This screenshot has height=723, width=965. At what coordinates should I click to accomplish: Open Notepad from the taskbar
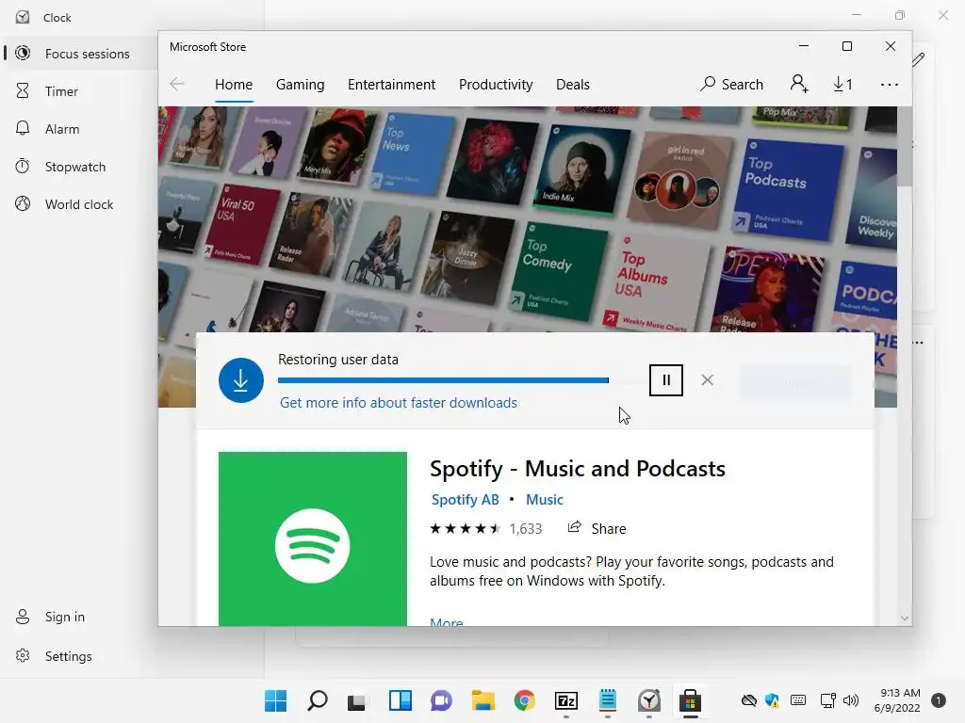[x=608, y=700]
